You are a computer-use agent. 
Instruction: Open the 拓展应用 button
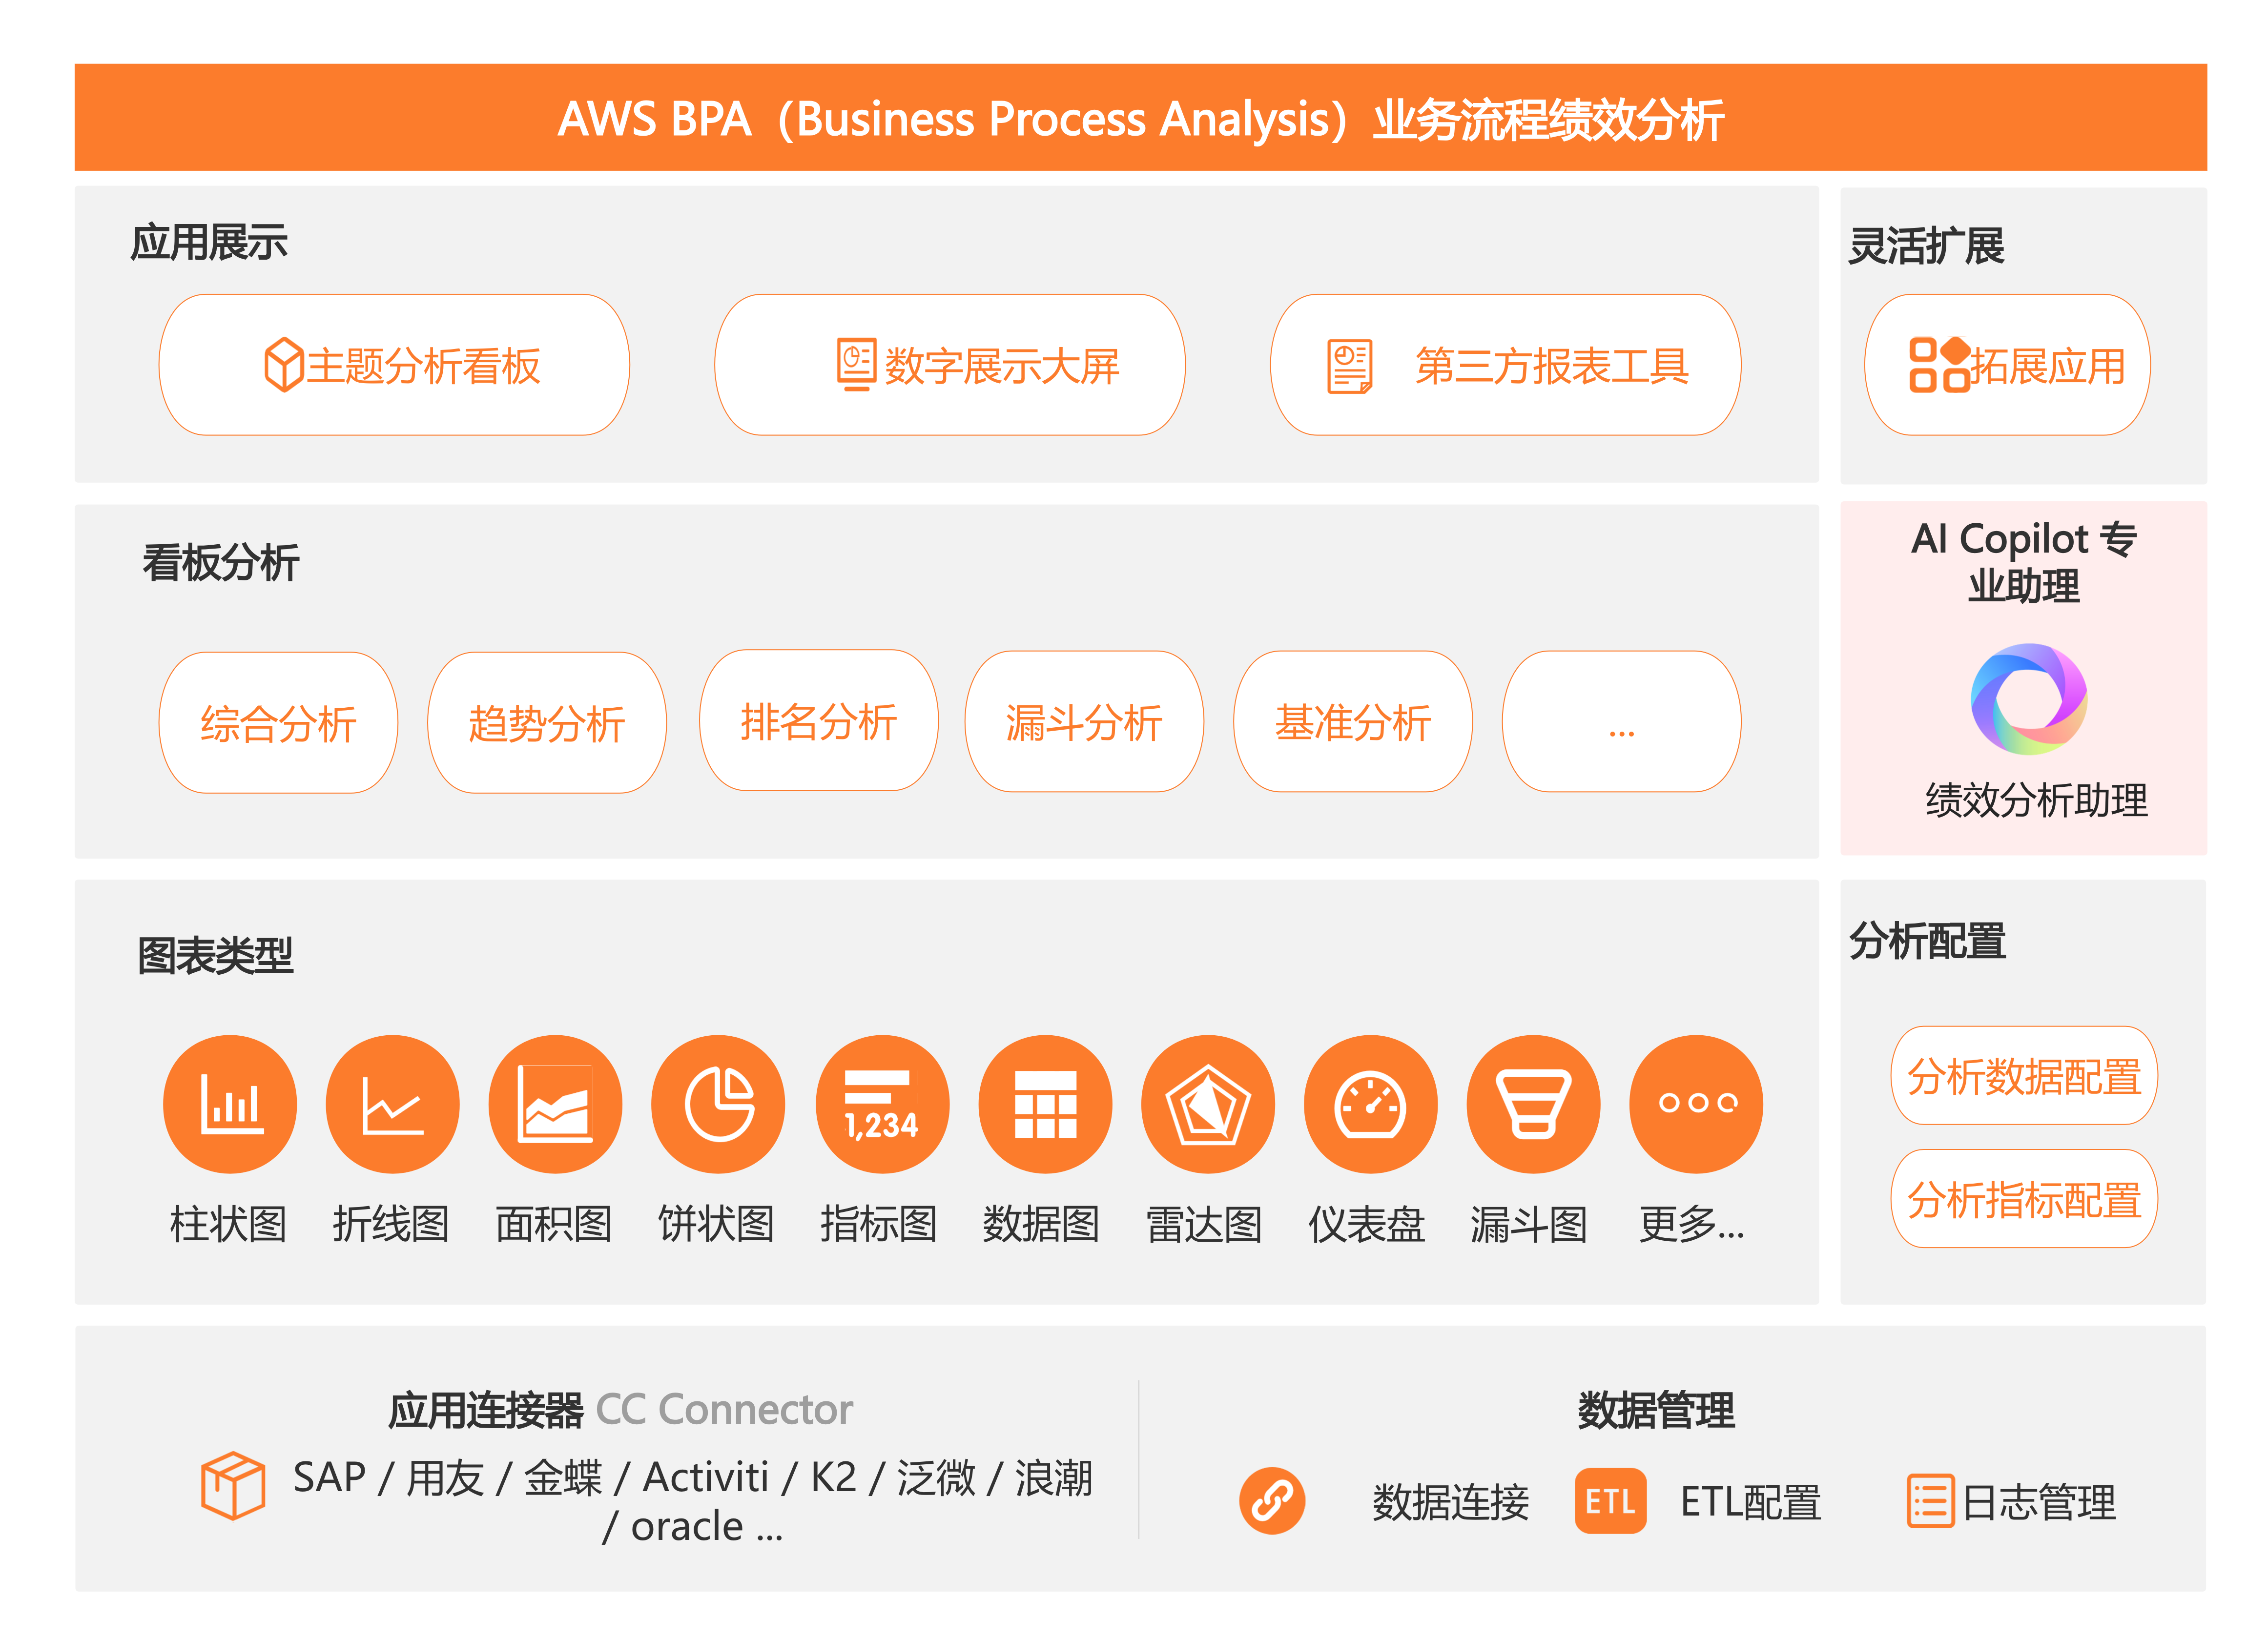[x=2008, y=365]
